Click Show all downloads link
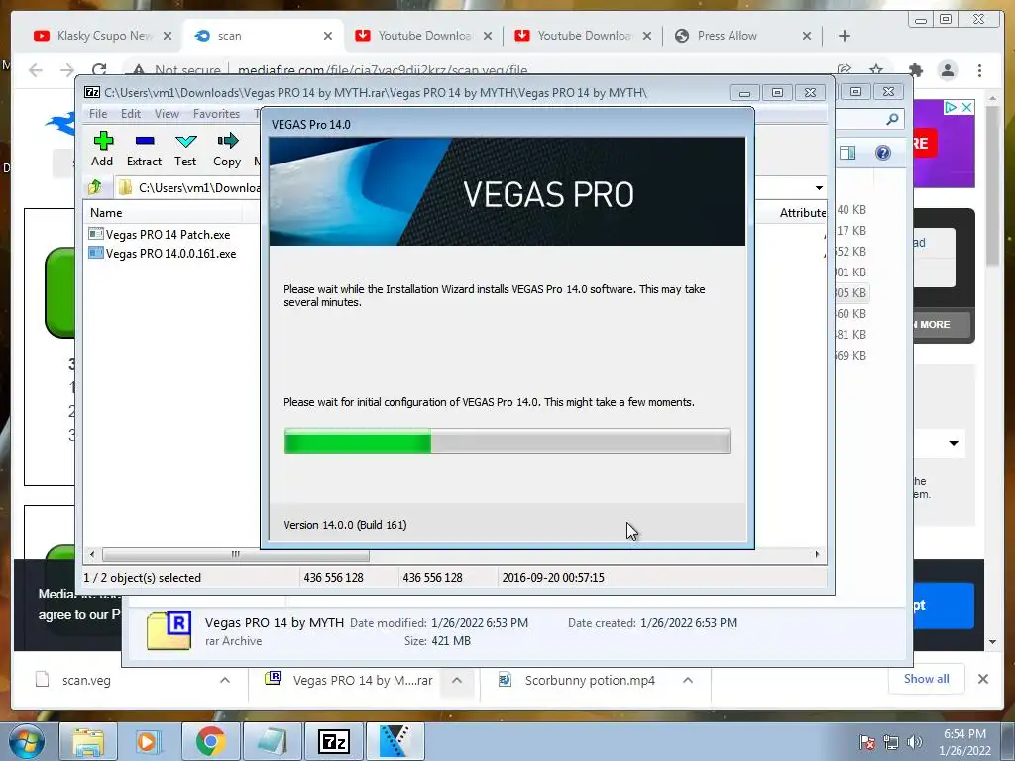The width and height of the screenshot is (1015, 761). [x=927, y=678]
